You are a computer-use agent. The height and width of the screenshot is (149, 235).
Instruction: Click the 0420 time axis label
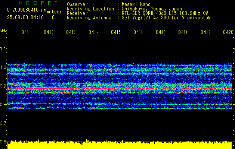click(x=228, y=32)
